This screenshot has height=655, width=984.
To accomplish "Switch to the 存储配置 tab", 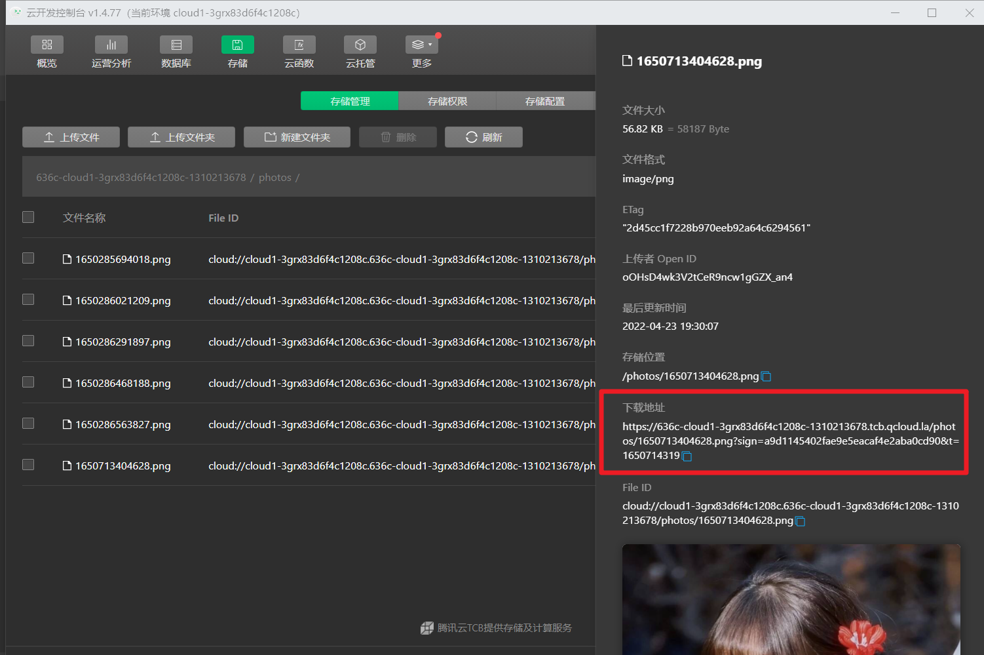I will coord(545,101).
